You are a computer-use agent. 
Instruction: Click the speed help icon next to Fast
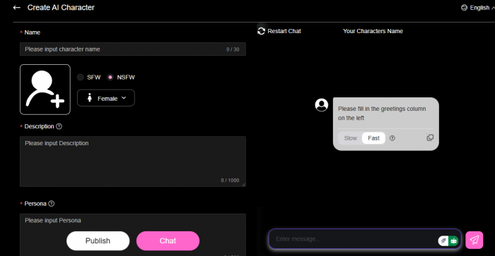pyautogui.click(x=392, y=138)
